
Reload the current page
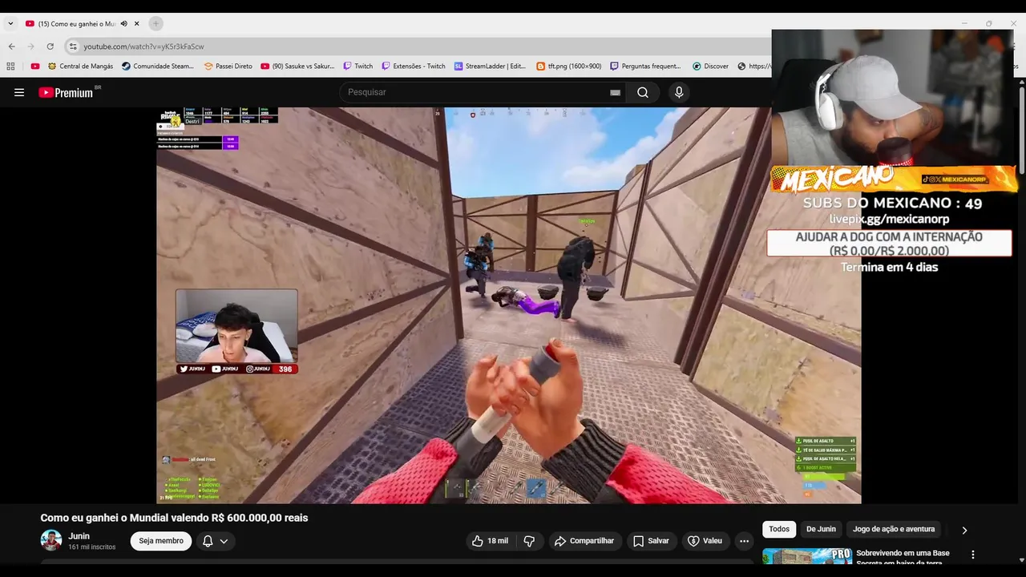coord(50,46)
